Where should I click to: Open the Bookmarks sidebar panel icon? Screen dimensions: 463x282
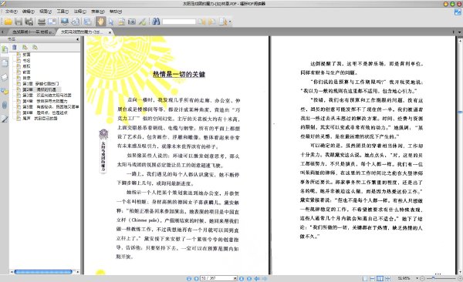5,49
